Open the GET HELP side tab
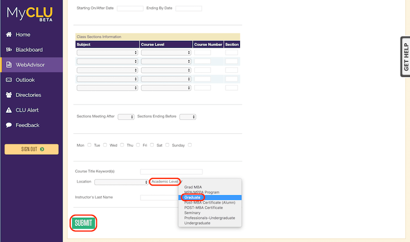This screenshot has width=410, height=242. point(405,57)
